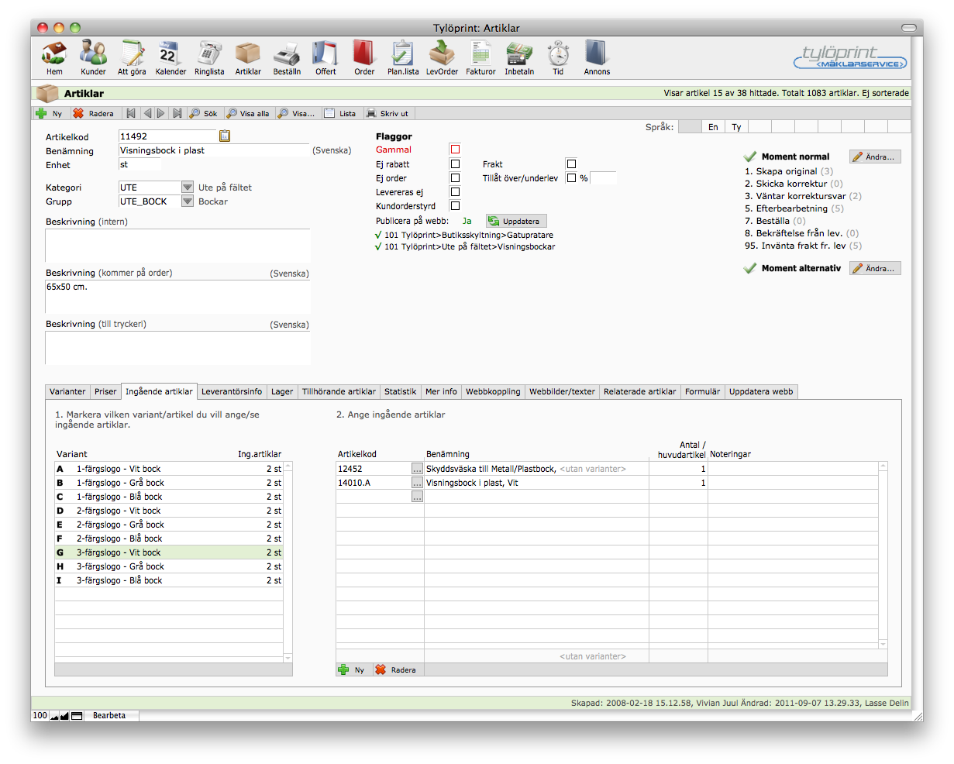Open the Beställn orders module

click(287, 58)
